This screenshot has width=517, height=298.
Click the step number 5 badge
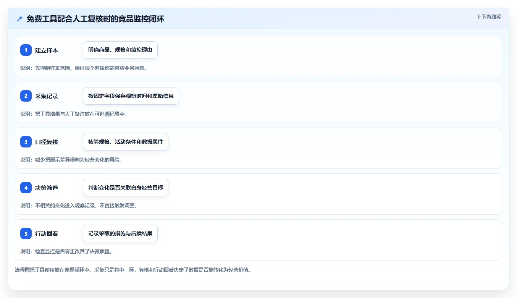tap(26, 233)
